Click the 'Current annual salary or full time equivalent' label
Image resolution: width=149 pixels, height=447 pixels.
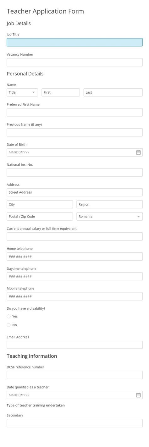coord(42,229)
